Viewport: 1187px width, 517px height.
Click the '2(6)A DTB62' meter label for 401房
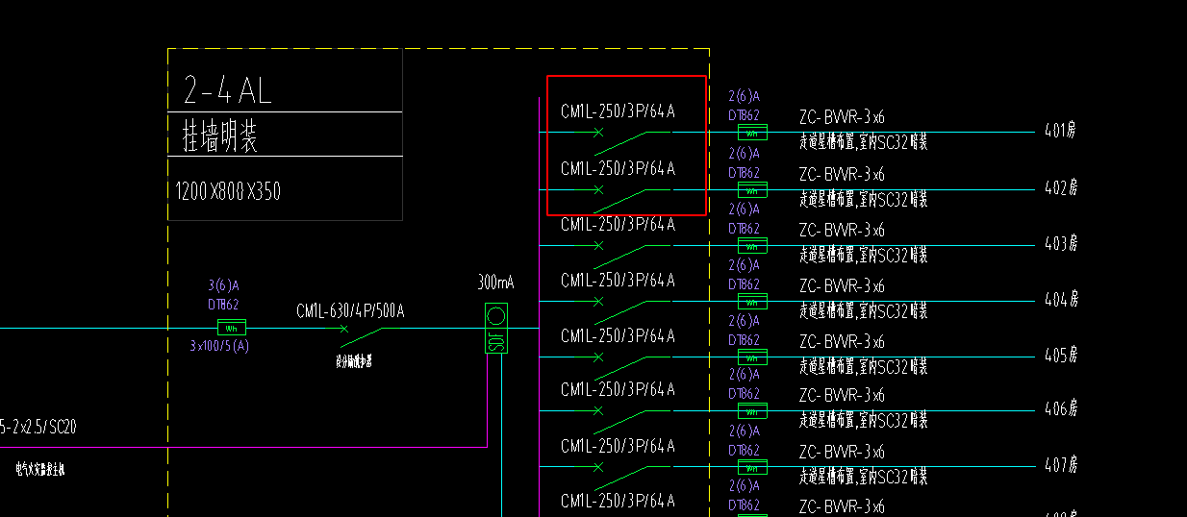tap(745, 106)
